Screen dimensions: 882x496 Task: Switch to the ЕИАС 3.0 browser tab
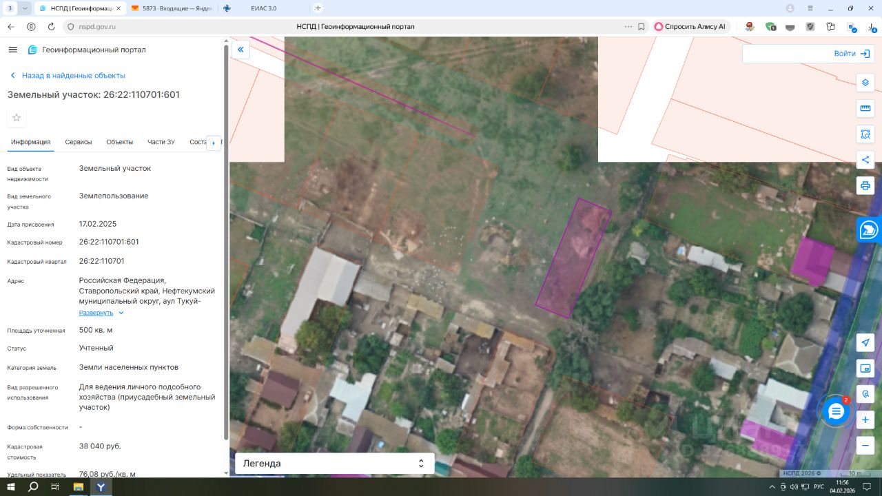point(263,8)
